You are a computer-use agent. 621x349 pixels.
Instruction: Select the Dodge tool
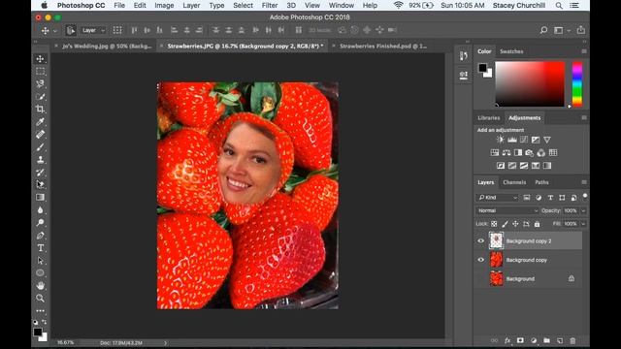click(40, 222)
